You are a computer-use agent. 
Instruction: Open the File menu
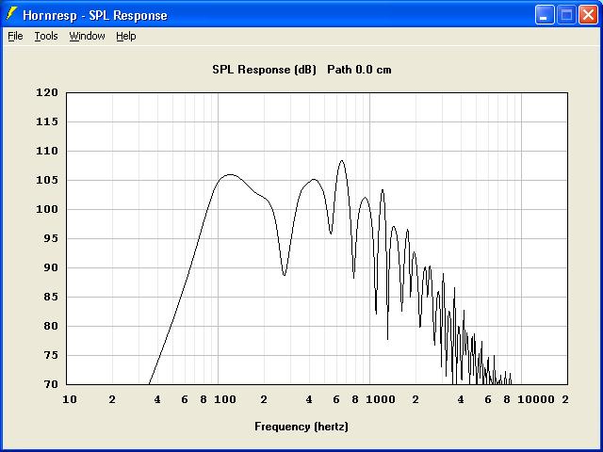pos(15,36)
